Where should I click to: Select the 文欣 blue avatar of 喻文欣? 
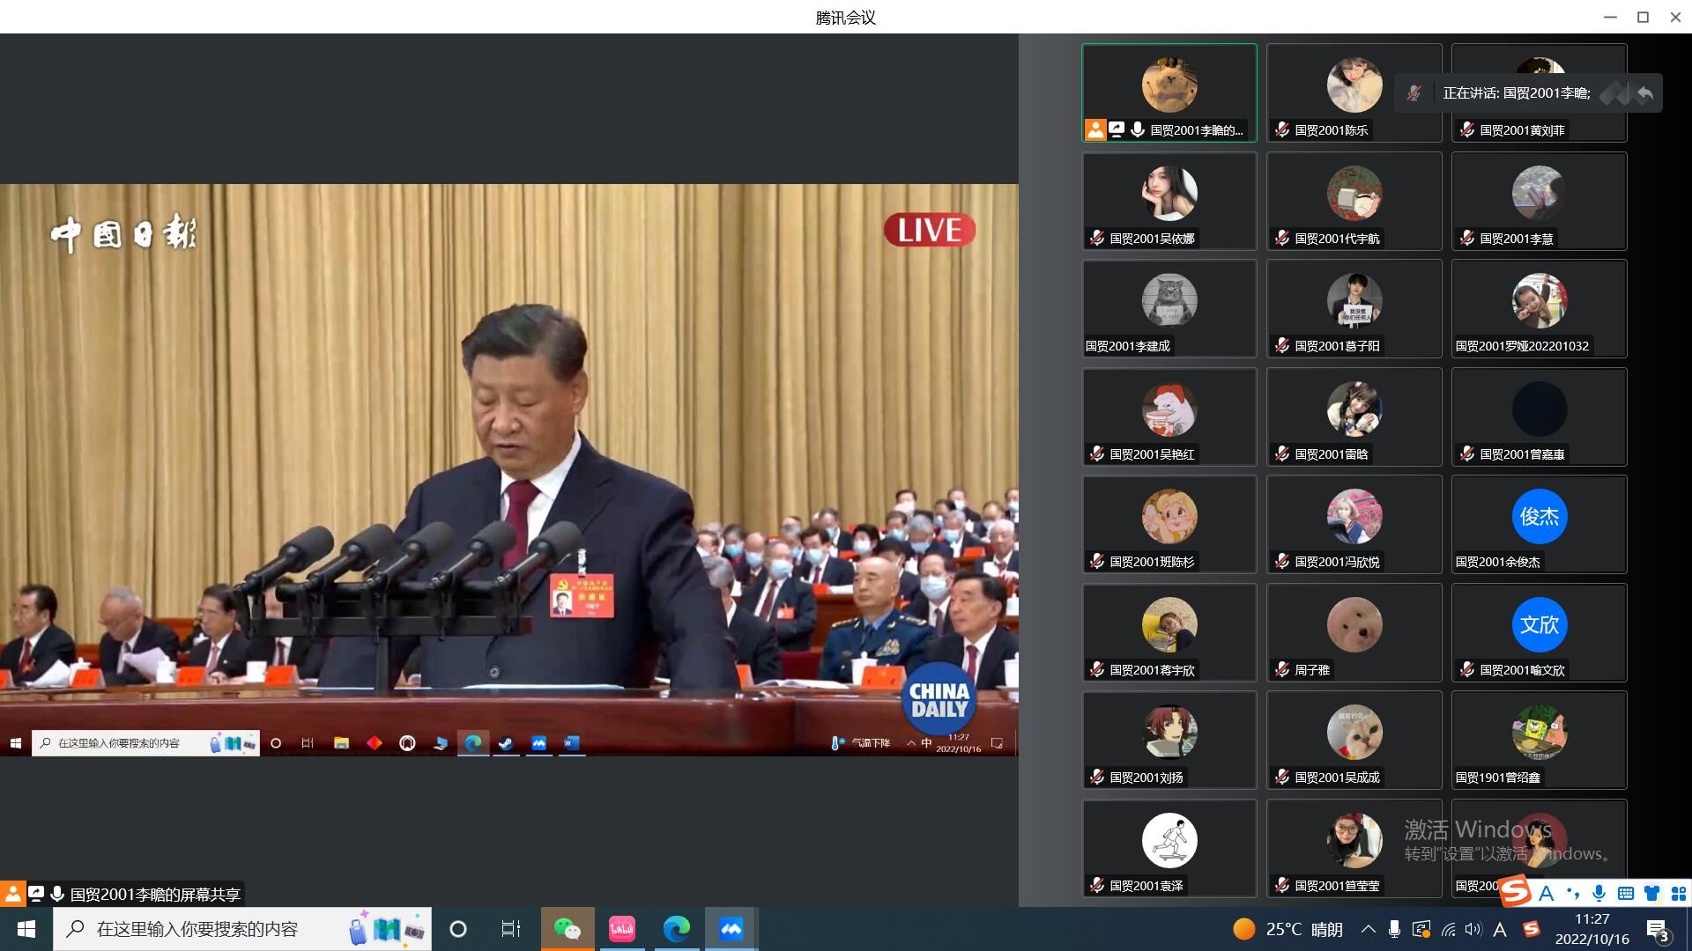(1540, 625)
